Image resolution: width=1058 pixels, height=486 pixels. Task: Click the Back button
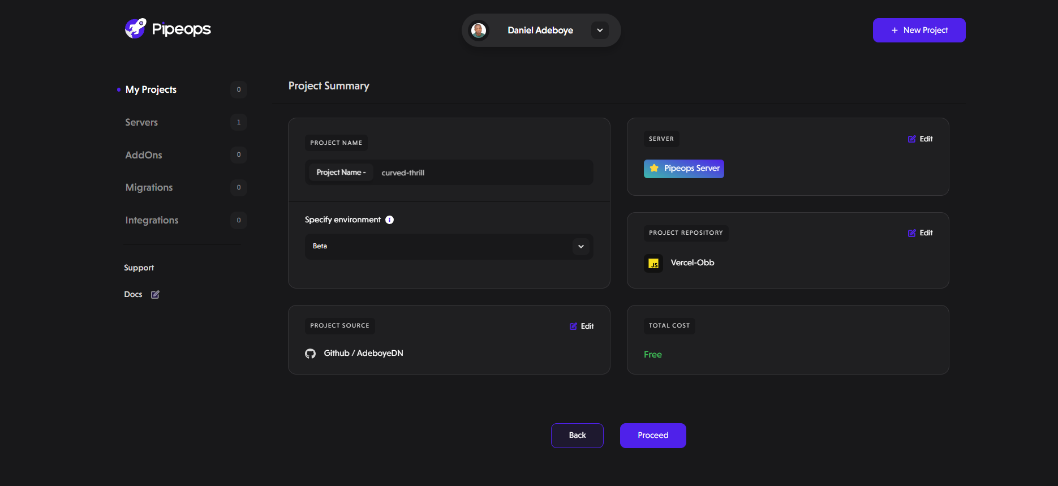click(577, 436)
